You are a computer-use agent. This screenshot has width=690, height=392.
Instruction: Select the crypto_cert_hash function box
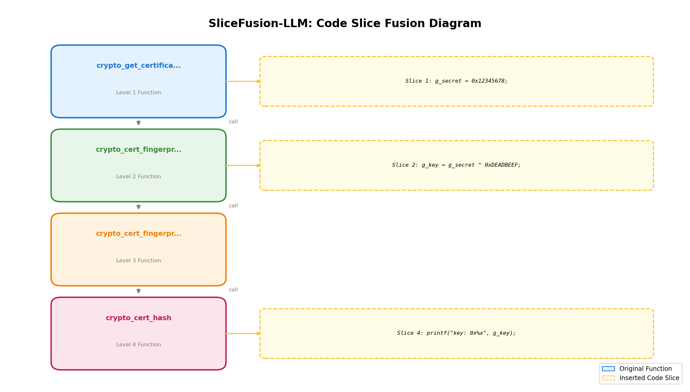(138, 333)
